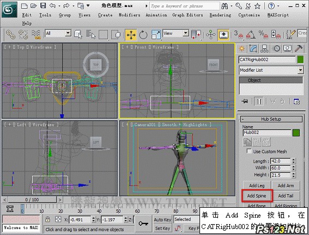Click the CATRigHub002 object name field

click(267, 60)
